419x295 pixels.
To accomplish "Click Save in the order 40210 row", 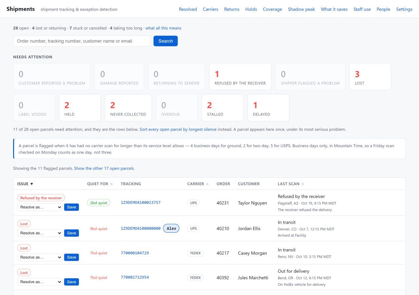I will [x=71, y=233].
